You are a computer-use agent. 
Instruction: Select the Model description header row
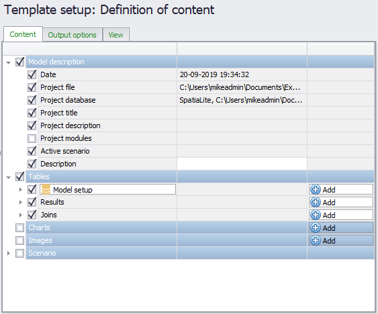point(200,62)
